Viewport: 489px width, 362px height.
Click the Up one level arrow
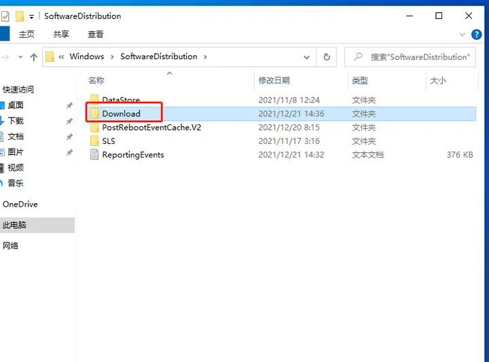click(x=34, y=57)
